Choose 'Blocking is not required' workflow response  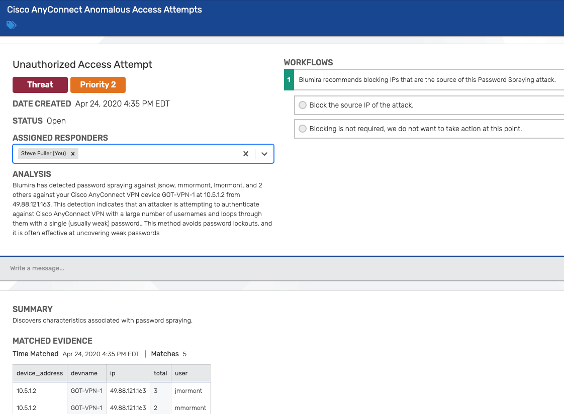coord(302,129)
